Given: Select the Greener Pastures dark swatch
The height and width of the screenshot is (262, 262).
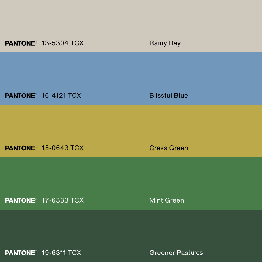Looking at the screenshot, I should click(x=131, y=236).
